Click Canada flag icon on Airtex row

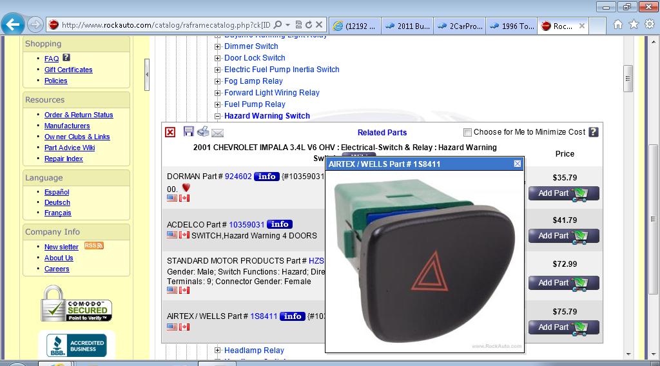pyautogui.click(x=184, y=327)
